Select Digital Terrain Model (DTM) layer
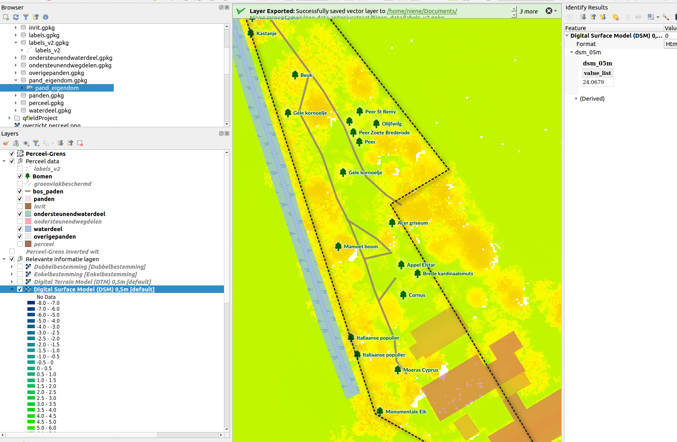This screenshot has width=677, height=442. click(x=92, y=282)
